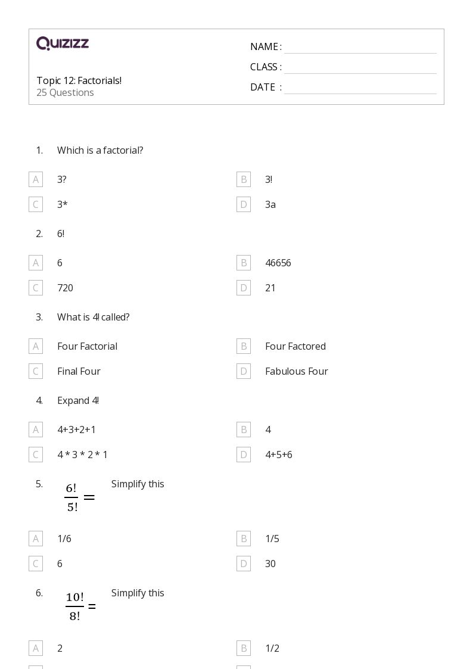Viewport: 473px width, 669px height.
Task: Select option B '1/5' for question 5
Action: pos(244,539)
